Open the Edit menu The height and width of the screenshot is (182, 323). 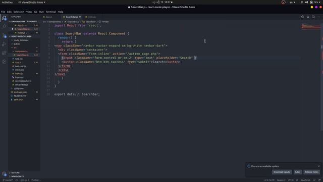[x=9, y=12]
